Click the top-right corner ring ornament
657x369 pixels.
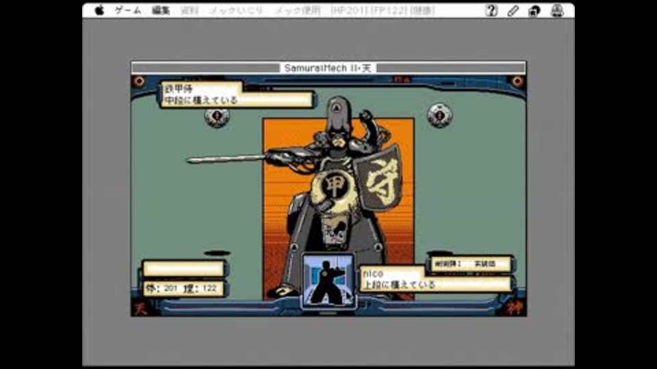click(517, 81)
